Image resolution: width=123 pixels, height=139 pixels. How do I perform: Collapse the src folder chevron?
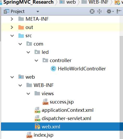tap(12, 36)
